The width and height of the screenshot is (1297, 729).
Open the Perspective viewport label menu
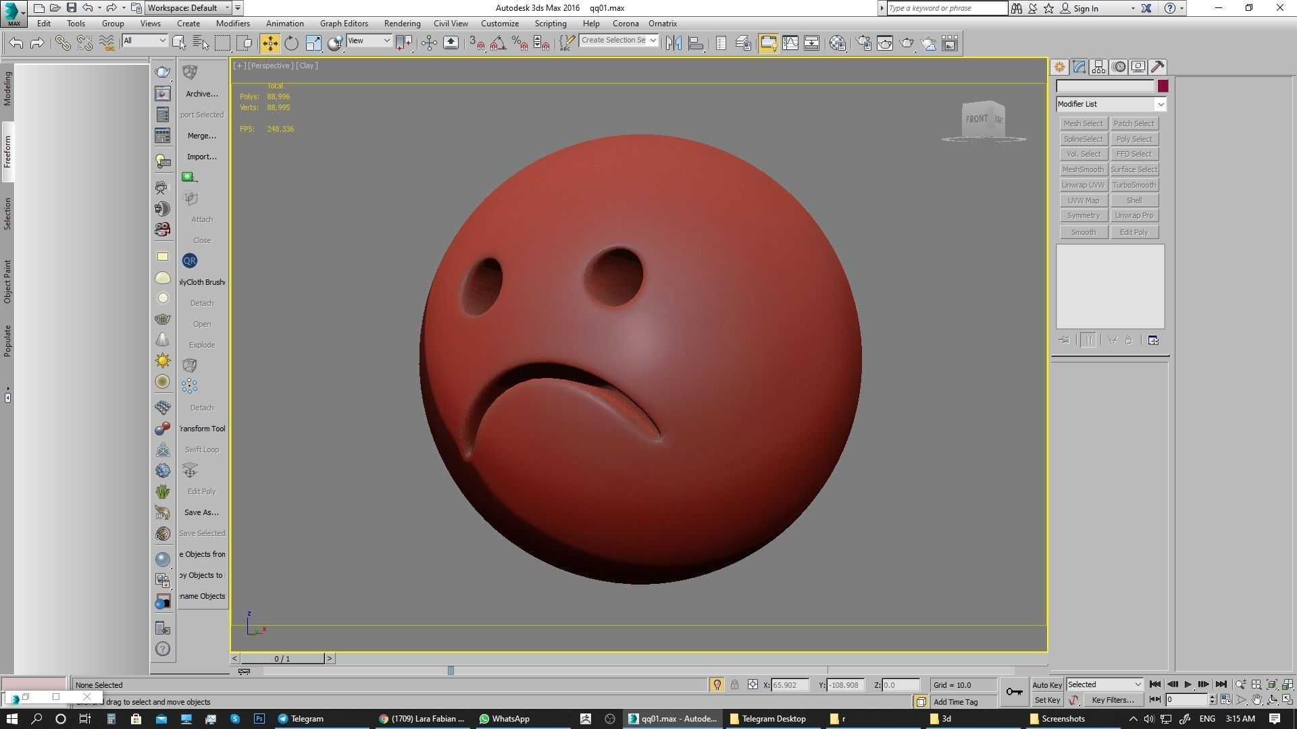[270, 65]
